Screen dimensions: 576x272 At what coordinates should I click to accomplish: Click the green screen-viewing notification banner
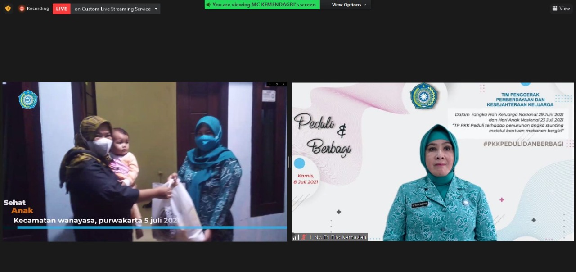point(262,5)
